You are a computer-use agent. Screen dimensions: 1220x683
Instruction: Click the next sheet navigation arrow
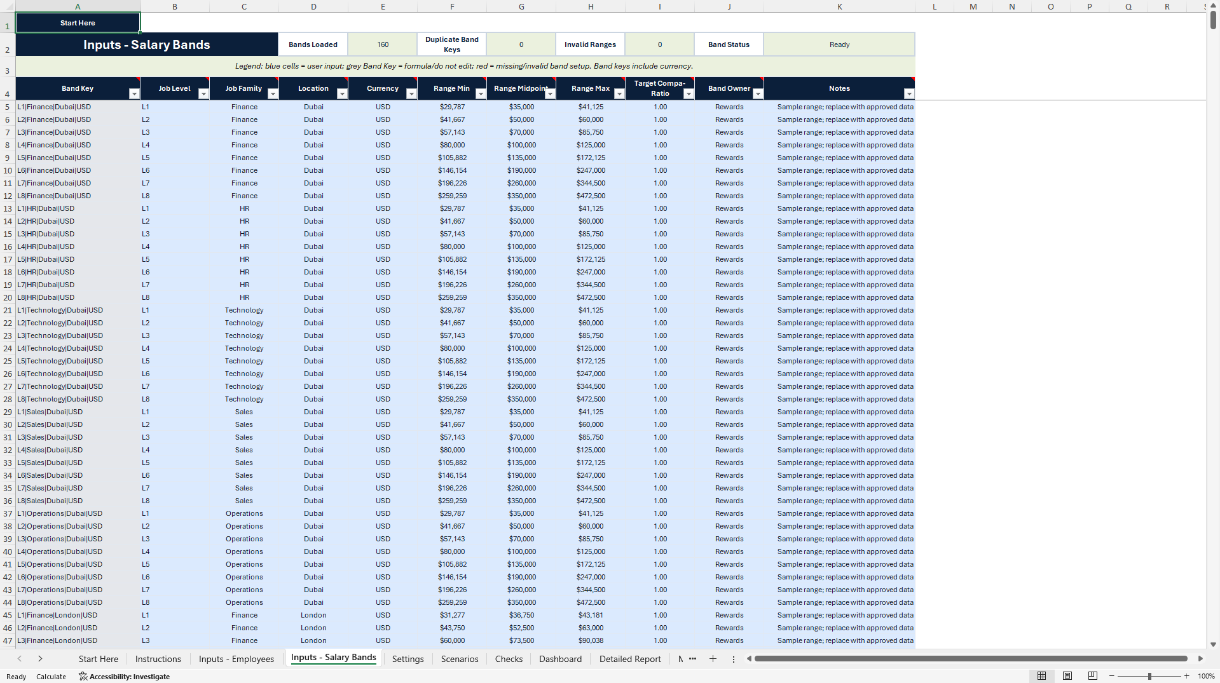40,659
